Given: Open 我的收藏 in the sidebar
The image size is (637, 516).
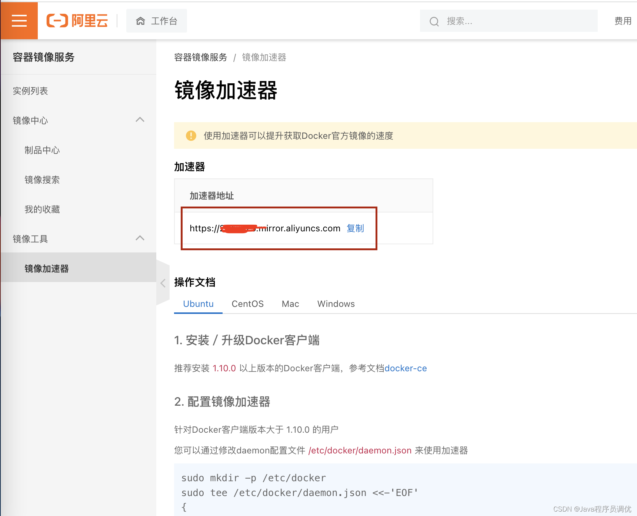Looking at the screenshot, I should (x=79, y=209).
